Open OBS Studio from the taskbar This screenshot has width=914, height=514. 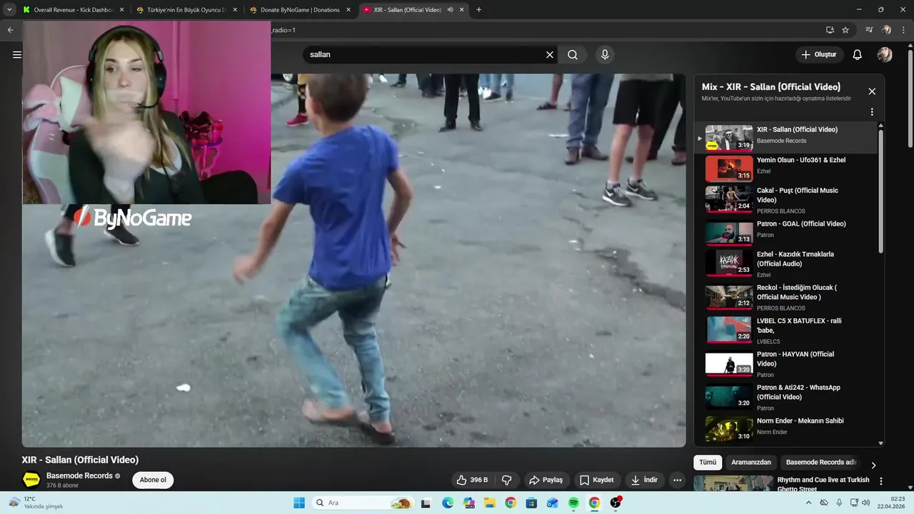click(x=616, y=503)
